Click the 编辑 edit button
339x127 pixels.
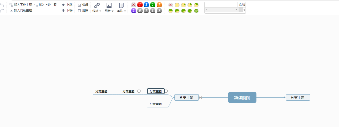[x=83, y=5]
